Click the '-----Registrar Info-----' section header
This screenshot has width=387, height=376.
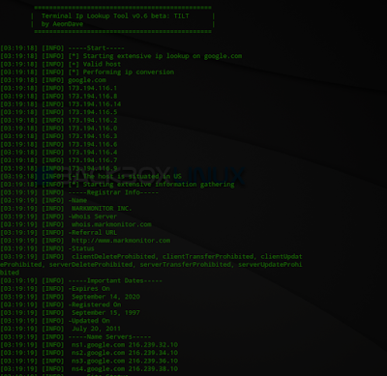pyautogui.click(x=113, y=192)
